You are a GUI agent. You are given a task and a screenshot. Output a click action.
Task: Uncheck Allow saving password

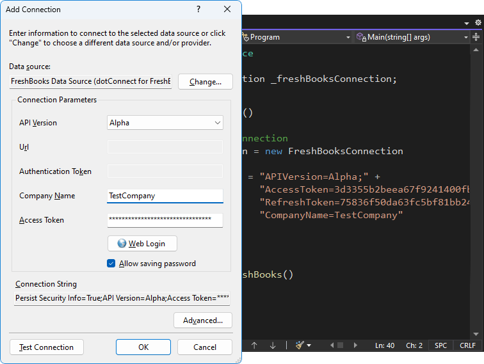click(x=111, y=264)
